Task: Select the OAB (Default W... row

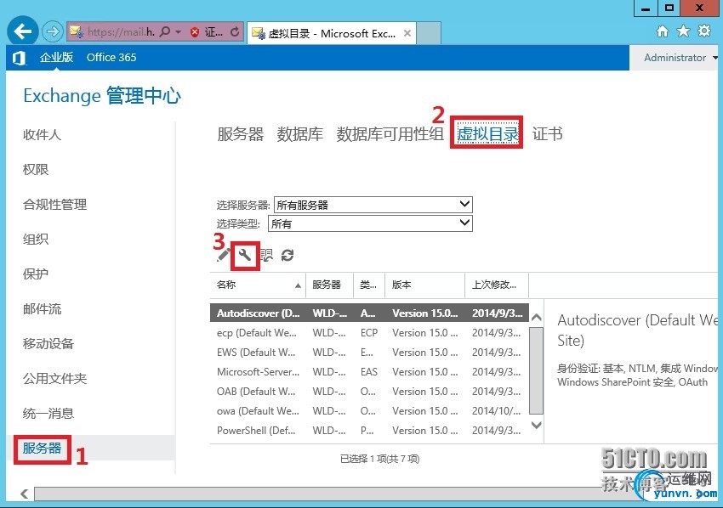Action: 369,392
